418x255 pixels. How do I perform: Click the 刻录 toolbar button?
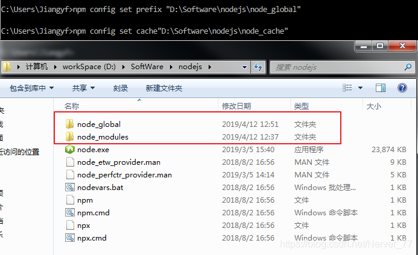tap(121, 88)
